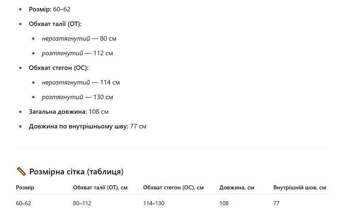Click the table cell with value 77
Image resolution: width=346 pixels, height=217 pixels.
pyautogui.click(x=276, y=203)
